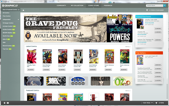
Task: Open Hard-Boiled Comics #7 cover
Action: 63,57
